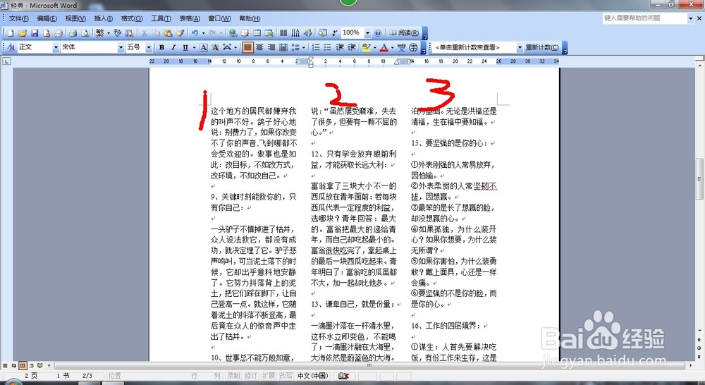Add phonetic guide (拼音) to text
The width and height of the screenshot is (705, 385).
(x=401, y=47)
